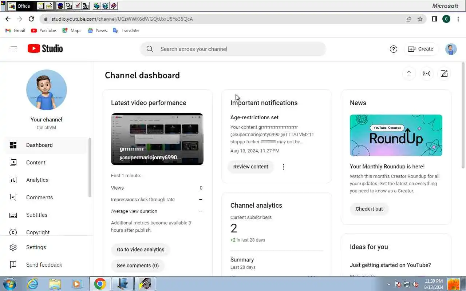Open Internet Explorer from taskbar
466x291 pixels.
tap(32, 284)
